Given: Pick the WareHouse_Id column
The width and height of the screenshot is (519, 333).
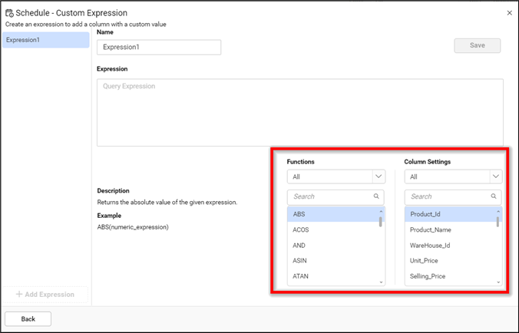Looking at the screenshot, I should click(449, 245).
